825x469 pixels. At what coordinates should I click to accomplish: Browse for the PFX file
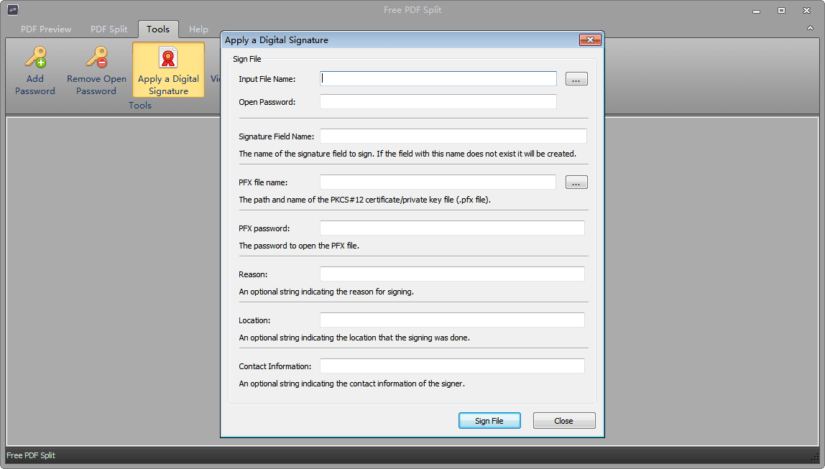coord(576,182)
